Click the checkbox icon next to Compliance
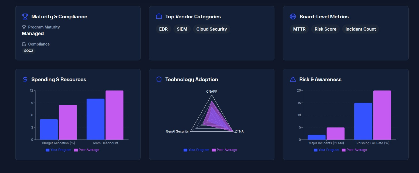This screenshot has height=173, width=419. click(x=24, y=44)
